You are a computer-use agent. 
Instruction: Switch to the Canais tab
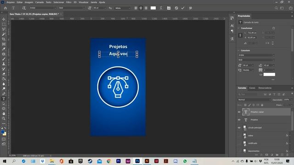[252, 88]
